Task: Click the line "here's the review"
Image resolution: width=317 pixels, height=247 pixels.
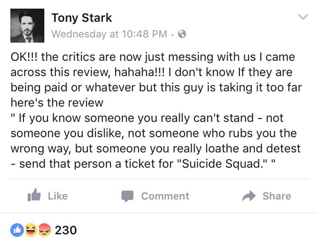Action: (57, 102)
